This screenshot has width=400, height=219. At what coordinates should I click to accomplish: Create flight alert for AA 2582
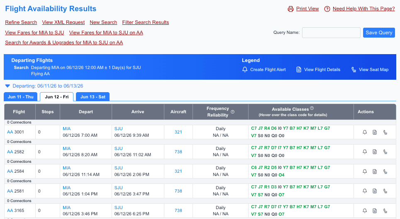365,152
